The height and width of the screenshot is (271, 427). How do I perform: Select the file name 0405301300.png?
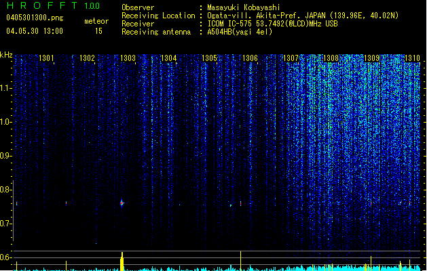click(35, 18)
